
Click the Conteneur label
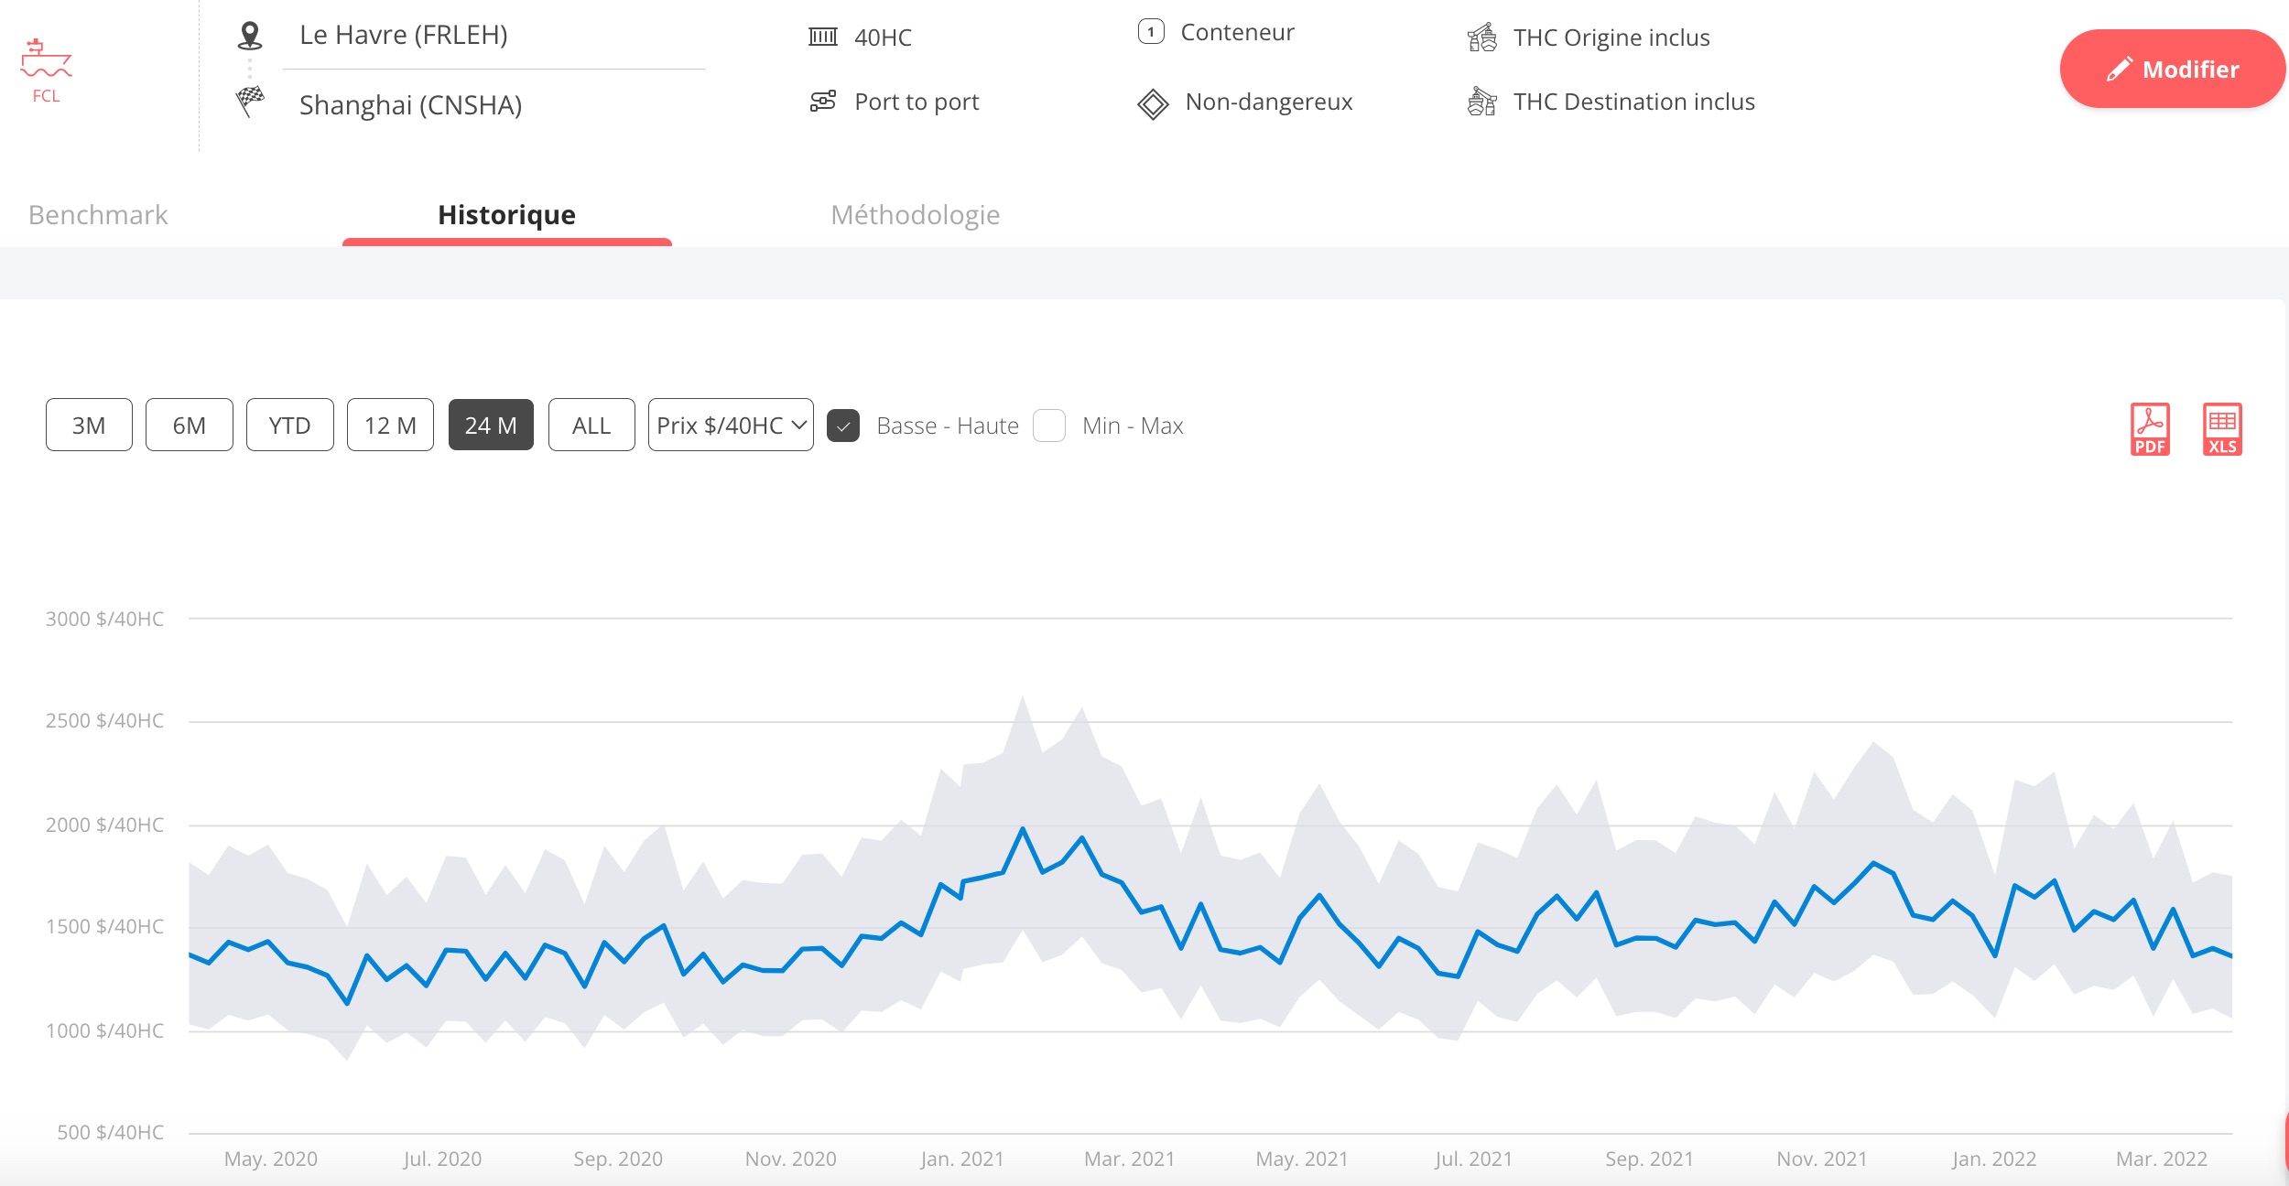point(1237,32)
